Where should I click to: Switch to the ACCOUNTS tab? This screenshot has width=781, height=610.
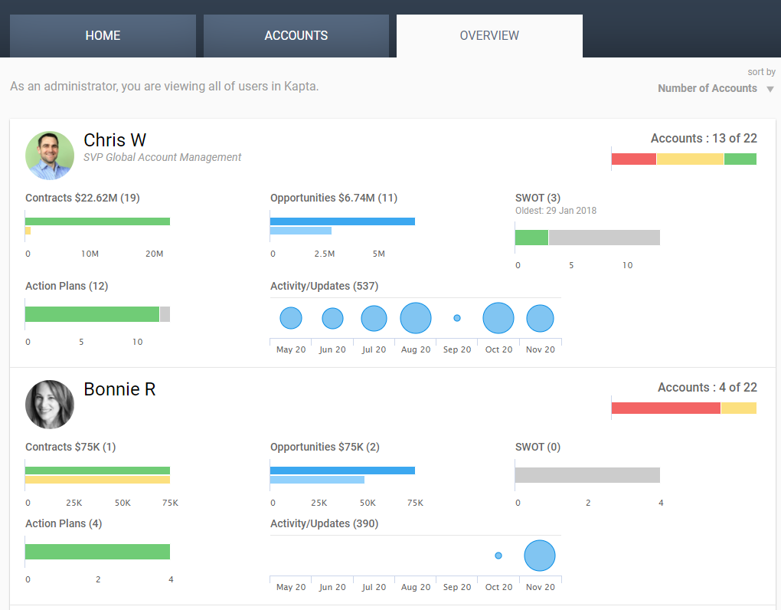(x=296, y=35)
